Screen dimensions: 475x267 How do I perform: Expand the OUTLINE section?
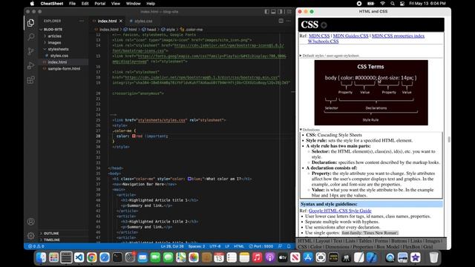click(51, 234)
